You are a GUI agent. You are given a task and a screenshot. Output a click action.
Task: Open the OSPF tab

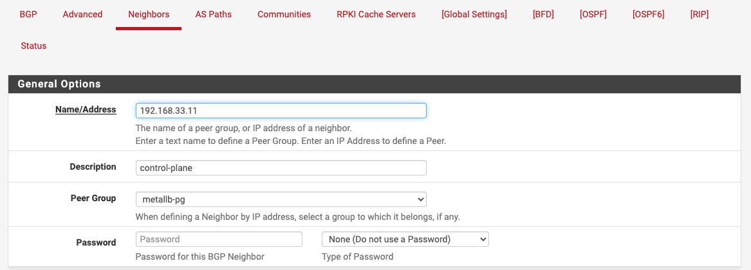[593, 14]
